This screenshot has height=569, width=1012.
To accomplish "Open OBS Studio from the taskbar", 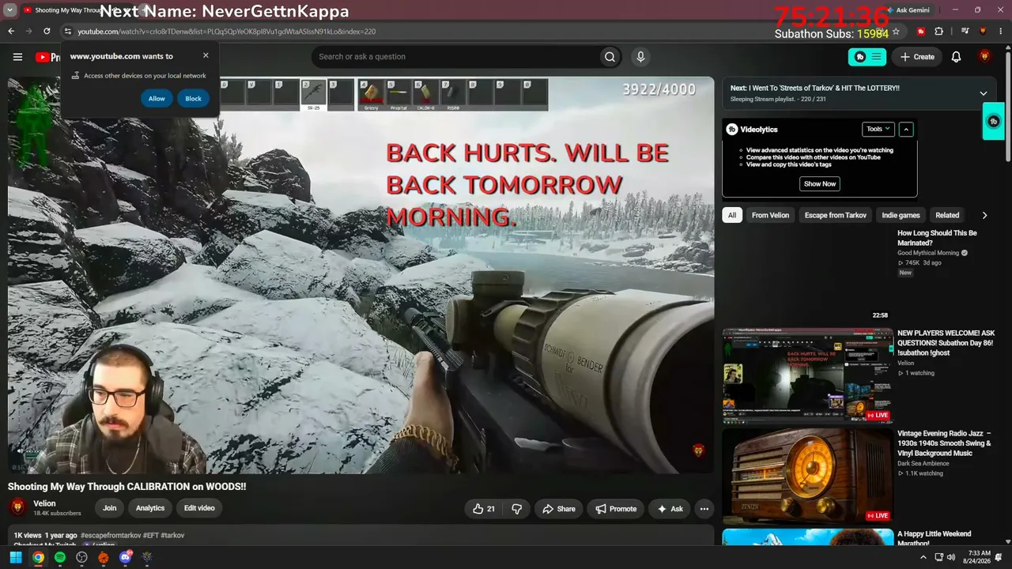I will tap(81, 557).
